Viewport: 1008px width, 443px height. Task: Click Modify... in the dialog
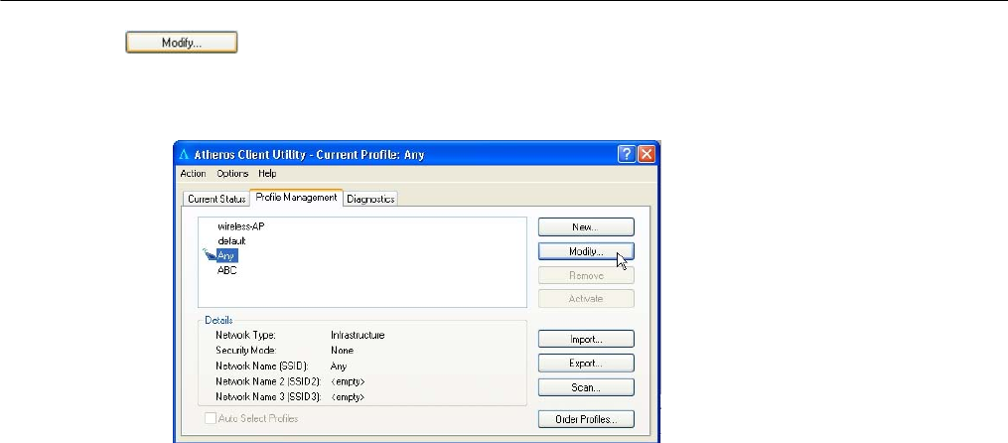586,251
